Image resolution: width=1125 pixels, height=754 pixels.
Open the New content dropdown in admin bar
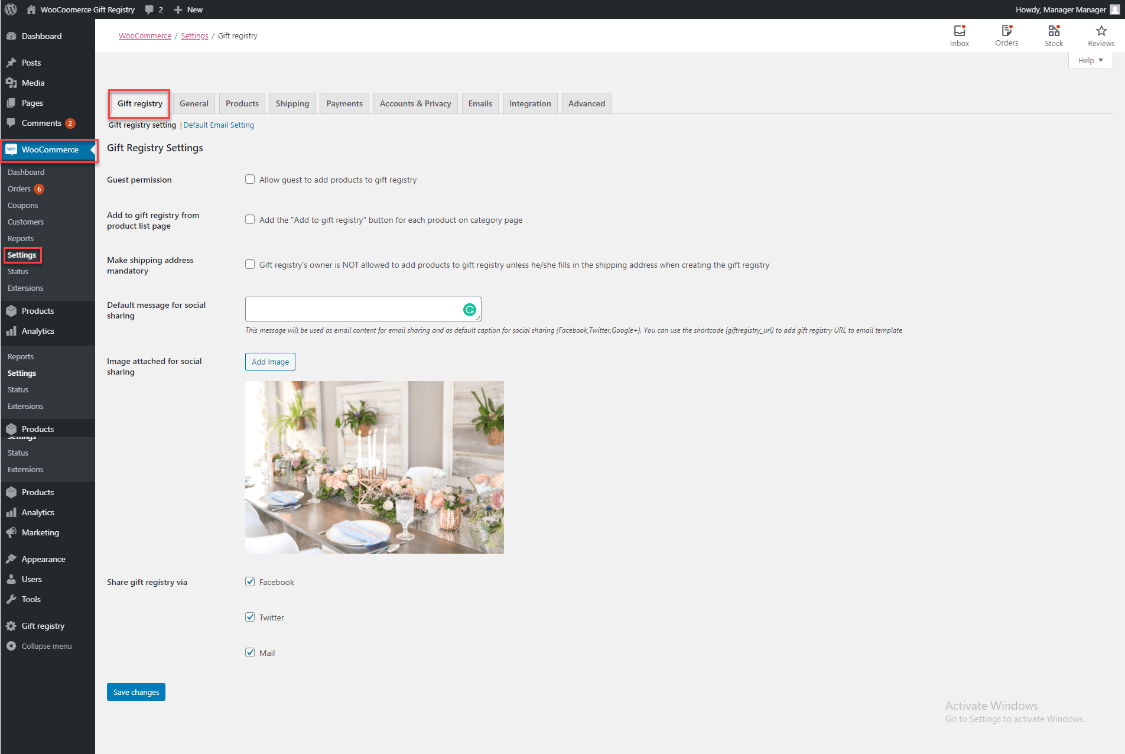point(188,9)
